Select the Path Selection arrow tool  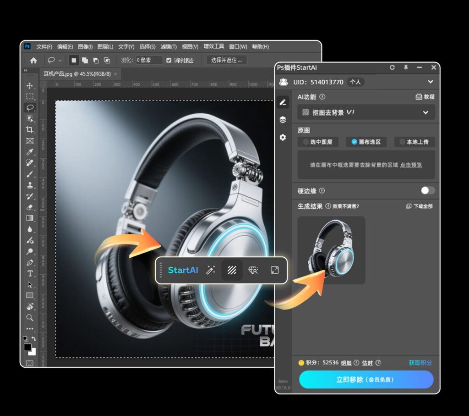click(x=30, y=284)
